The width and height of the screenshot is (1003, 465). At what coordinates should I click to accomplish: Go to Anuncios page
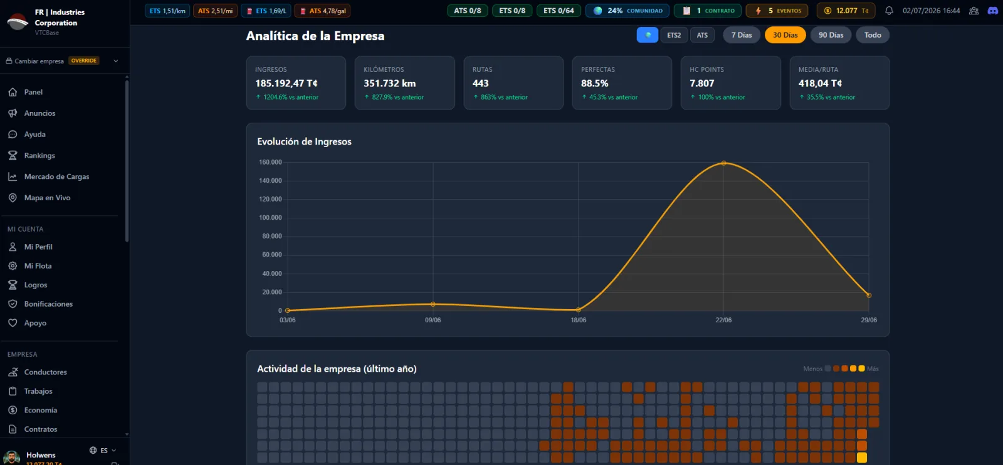coord(39,113)
